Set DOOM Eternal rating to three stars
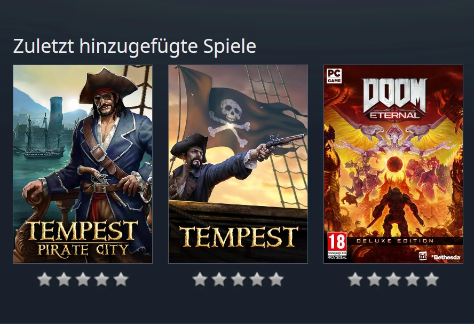 [393, 279]
